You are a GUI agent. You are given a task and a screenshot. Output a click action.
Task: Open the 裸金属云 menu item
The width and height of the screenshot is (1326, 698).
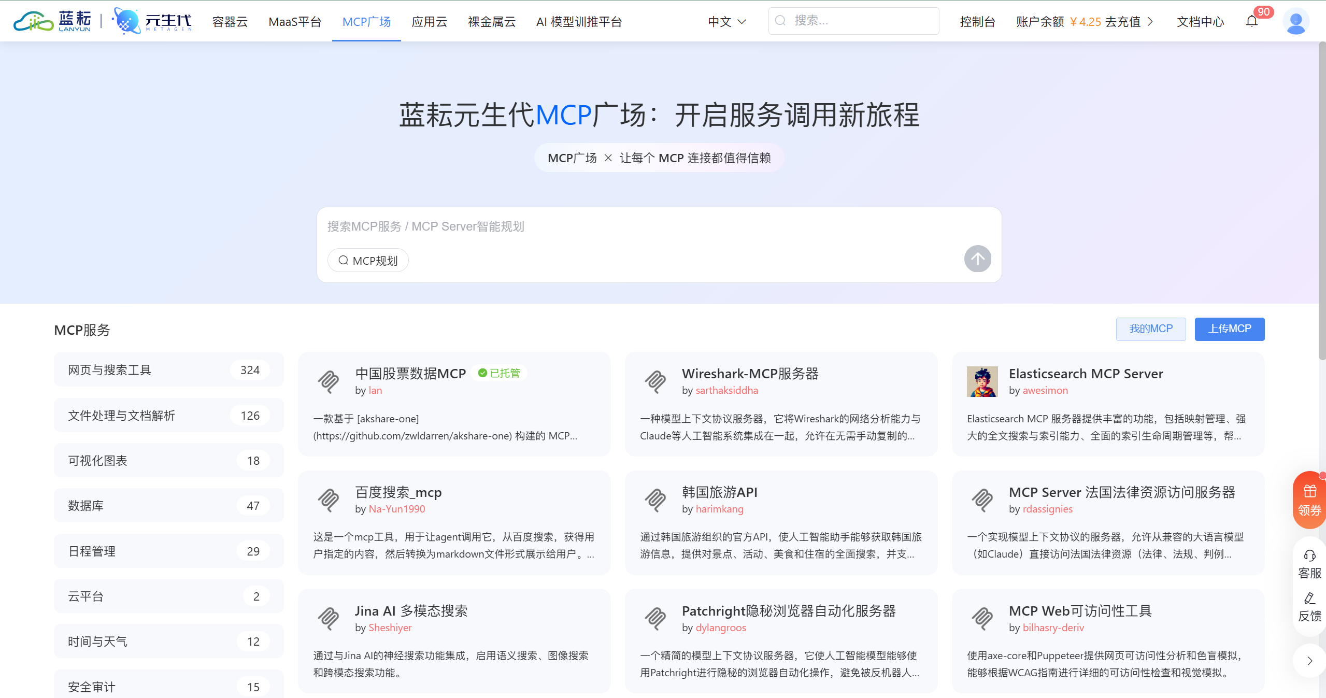(x=491, y=22)
